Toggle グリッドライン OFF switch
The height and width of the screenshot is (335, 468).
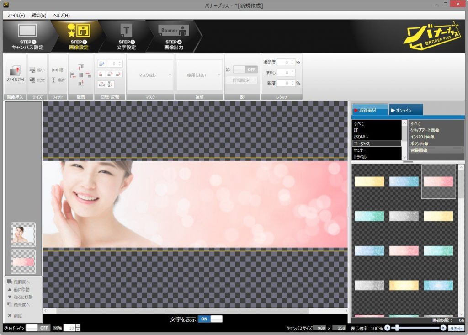tap(38, 328)
